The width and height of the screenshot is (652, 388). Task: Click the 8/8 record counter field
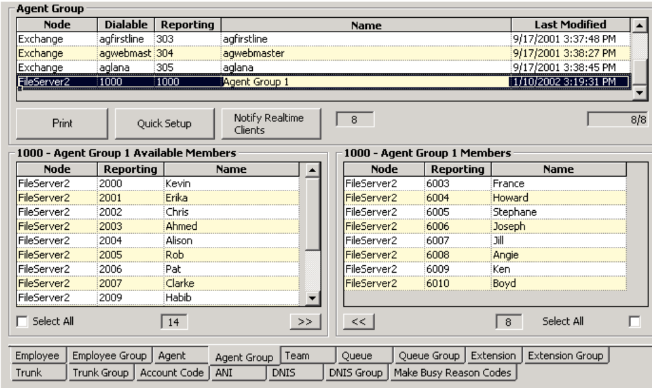coord(617,120)
